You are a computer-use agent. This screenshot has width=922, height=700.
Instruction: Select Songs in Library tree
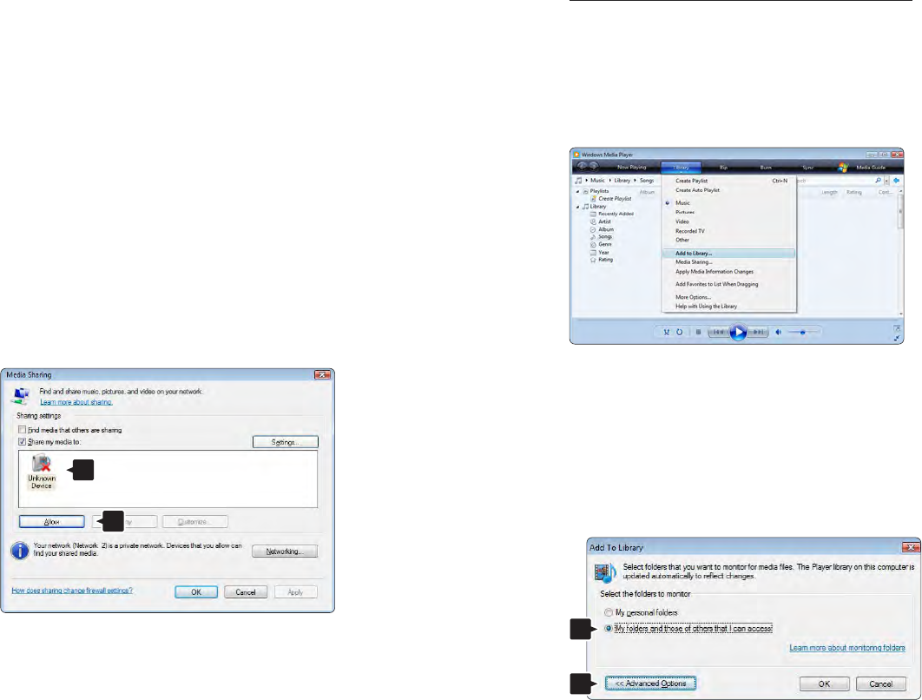605,236
